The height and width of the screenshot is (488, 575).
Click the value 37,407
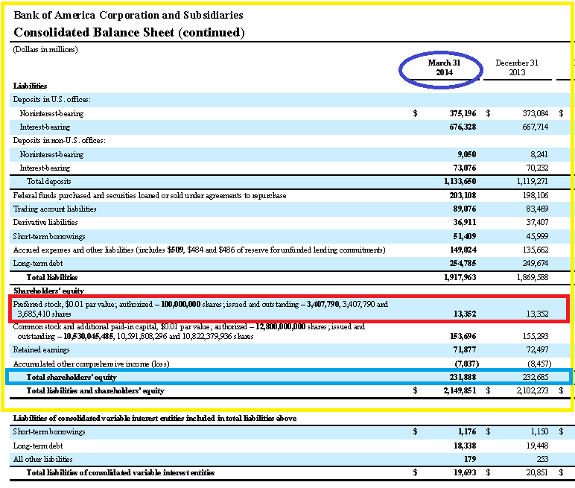(x=537, y=222)
